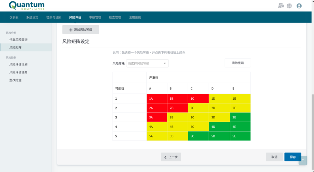Pick the yellow 3C matrix cell
This screenshot has height=172, width=314.
pos(198,117)
